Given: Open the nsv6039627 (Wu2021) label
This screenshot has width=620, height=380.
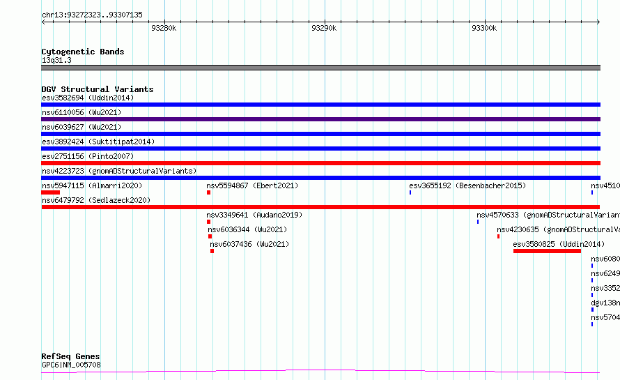Looking at the screenshot, I should click(82, 127).
